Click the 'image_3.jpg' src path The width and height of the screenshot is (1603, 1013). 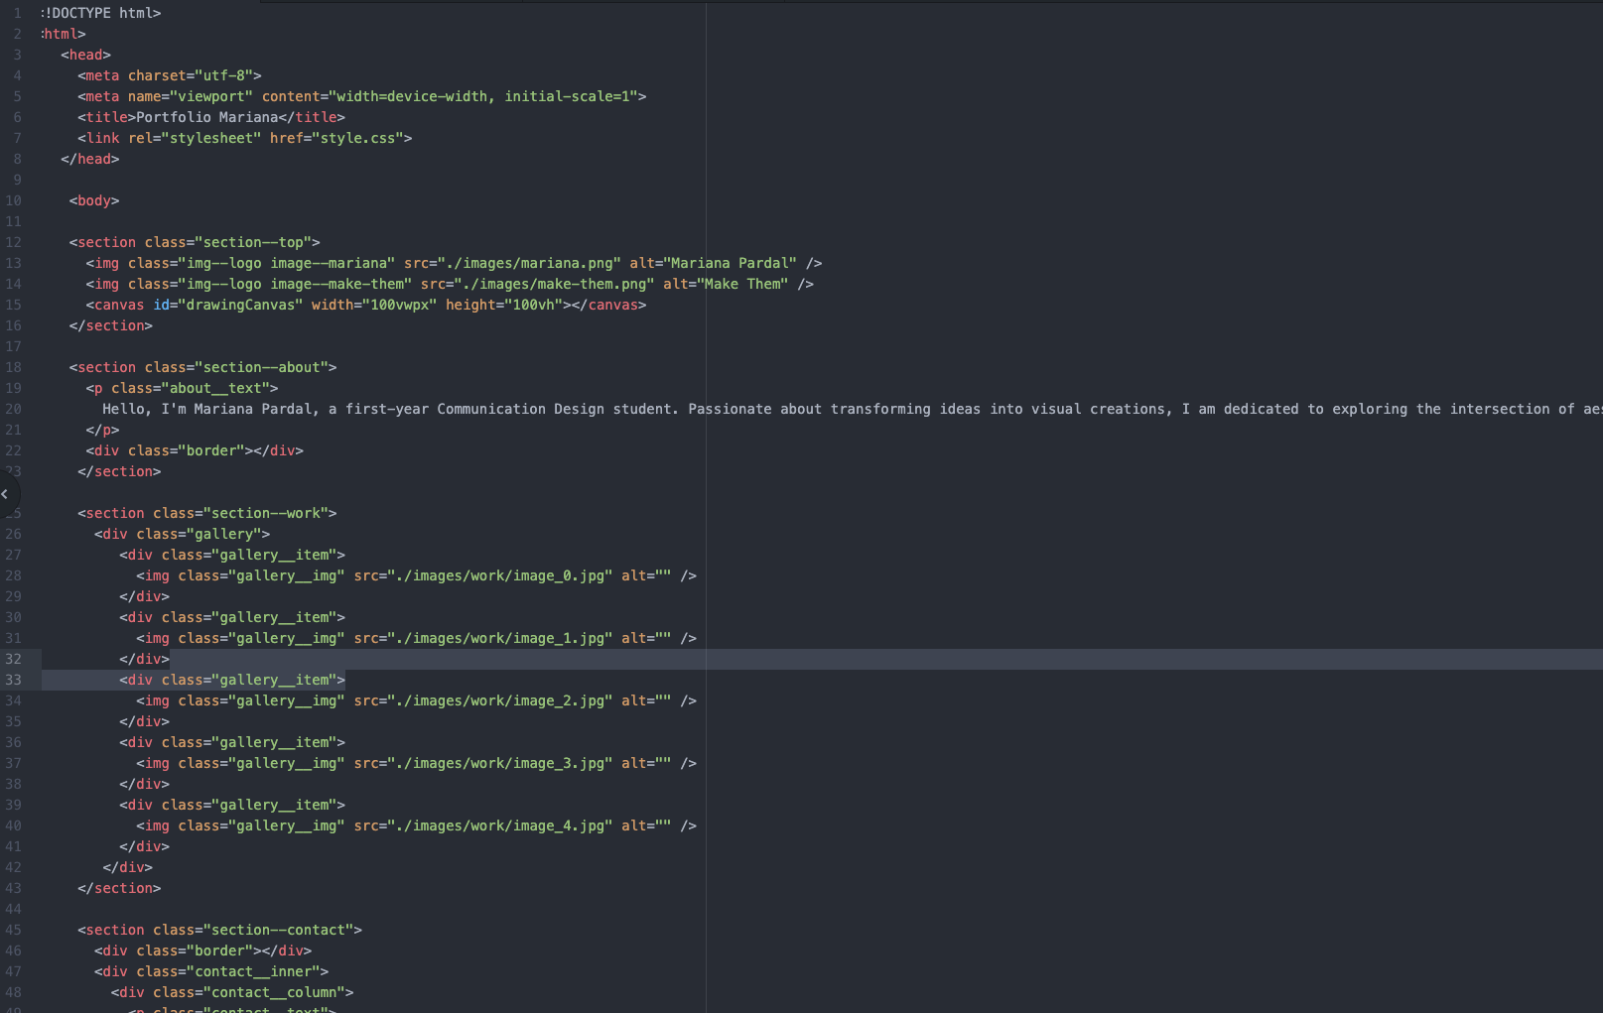pyautogui.click(x=499, y=763)
